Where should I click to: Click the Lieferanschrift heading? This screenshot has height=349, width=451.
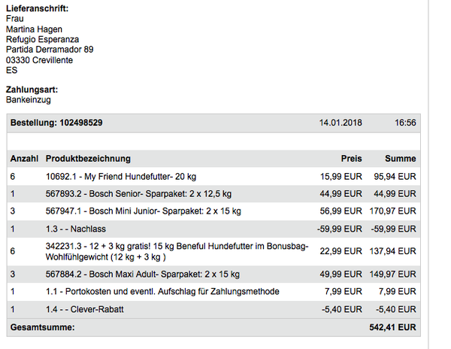[37, 8]
